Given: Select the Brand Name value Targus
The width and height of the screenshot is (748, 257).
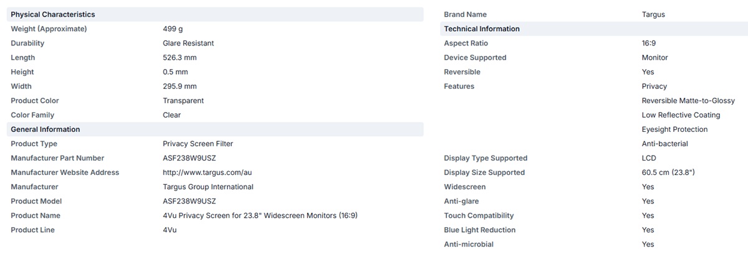Looking at the screenshot, I should click(x=653, y=14).
